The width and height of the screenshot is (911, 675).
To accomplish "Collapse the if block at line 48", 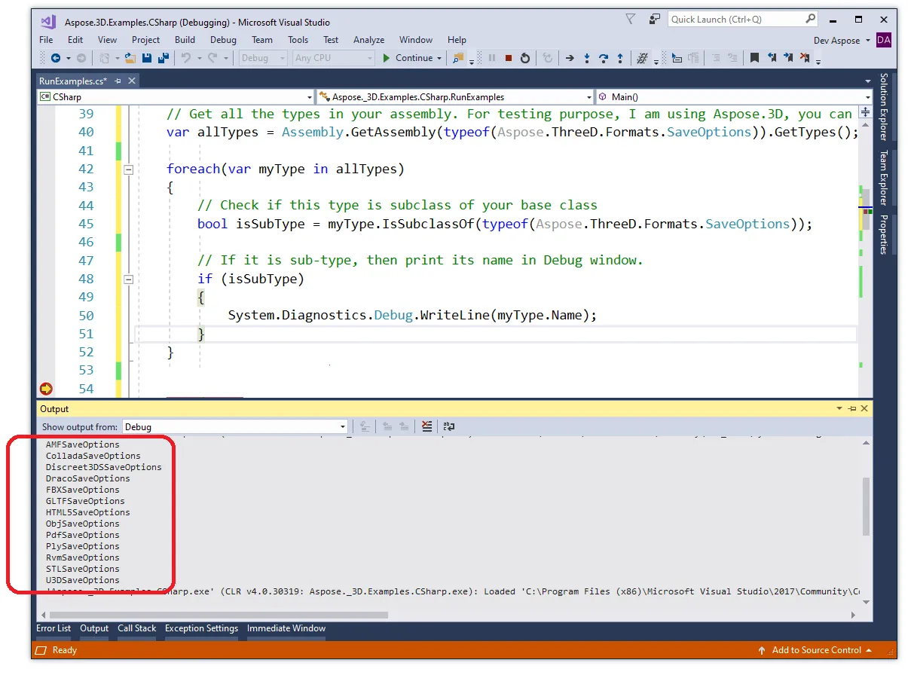I will pos(128,279).
